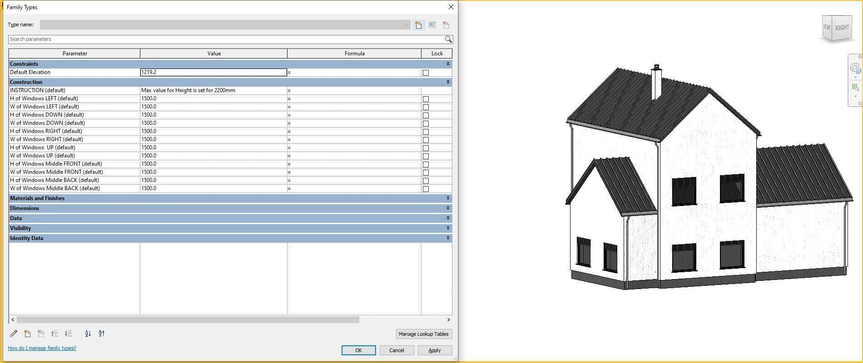The width and height of the screenshot is (863, 363).
Task: Sort parameters in ascending order
Action: tap(88, 334)
